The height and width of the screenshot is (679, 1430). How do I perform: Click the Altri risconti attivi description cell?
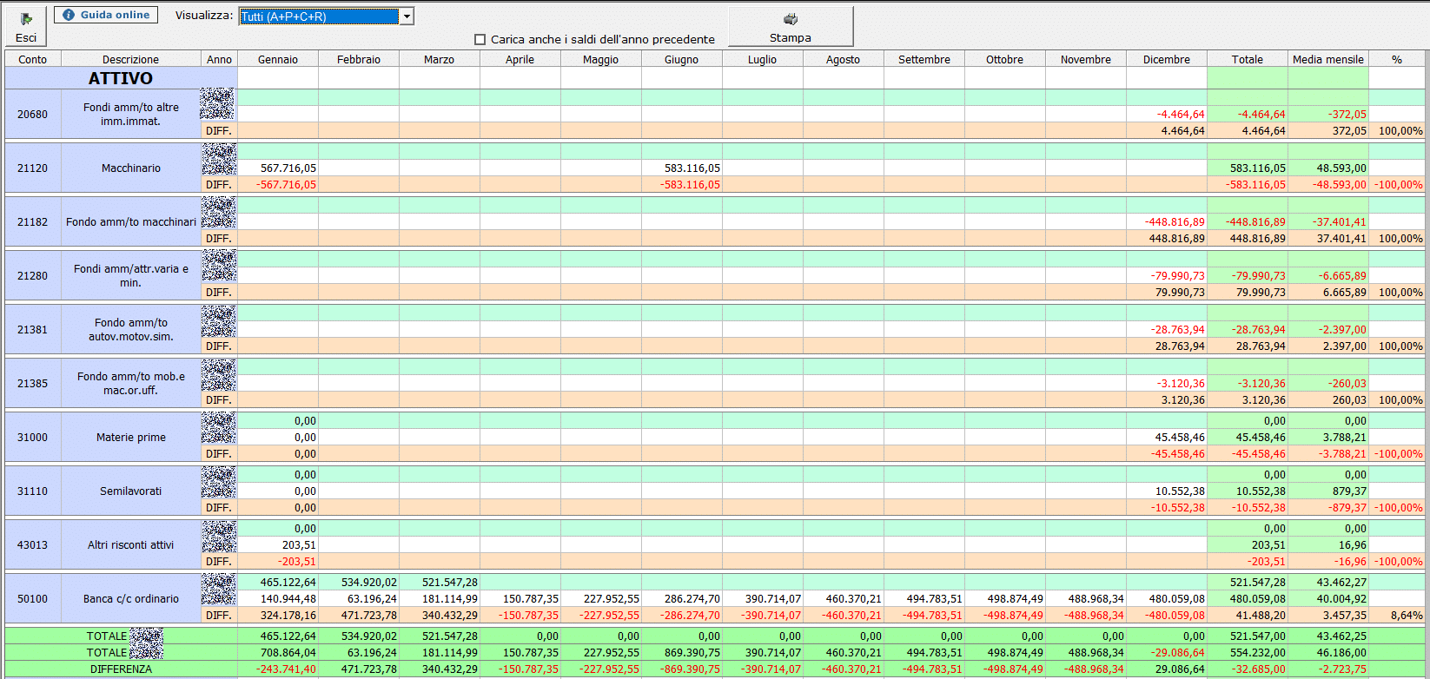point(130,544)
